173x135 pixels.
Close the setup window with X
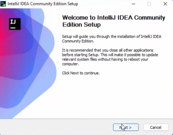pos(165,4)
